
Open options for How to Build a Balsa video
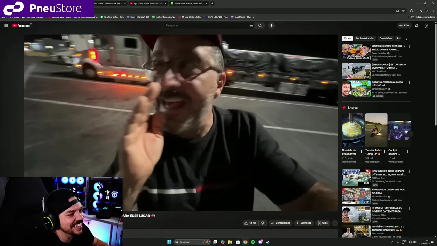(x=409, y=172)
